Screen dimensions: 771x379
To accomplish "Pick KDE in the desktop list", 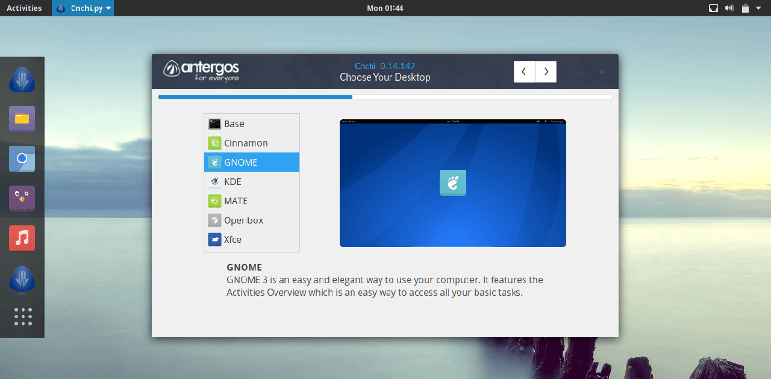I will [x=252, y=181].
